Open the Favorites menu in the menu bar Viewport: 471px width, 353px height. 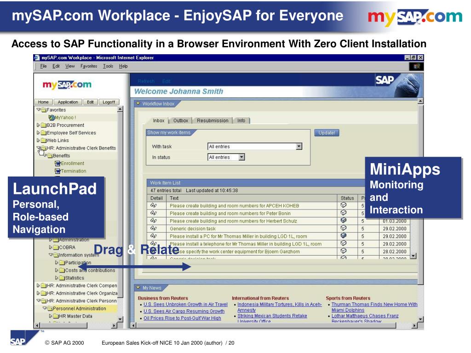coord(89,66)
